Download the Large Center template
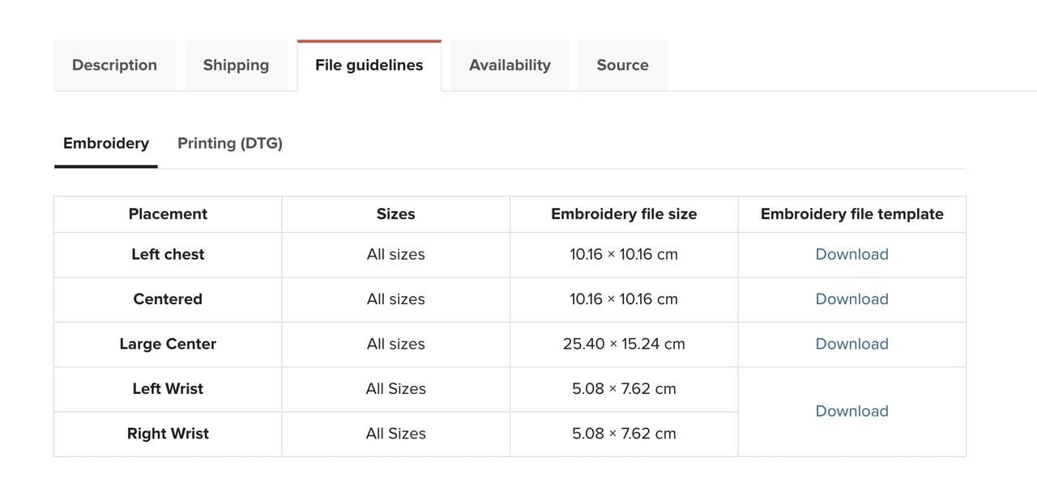 pyautogui.click(x=851, y=344)
